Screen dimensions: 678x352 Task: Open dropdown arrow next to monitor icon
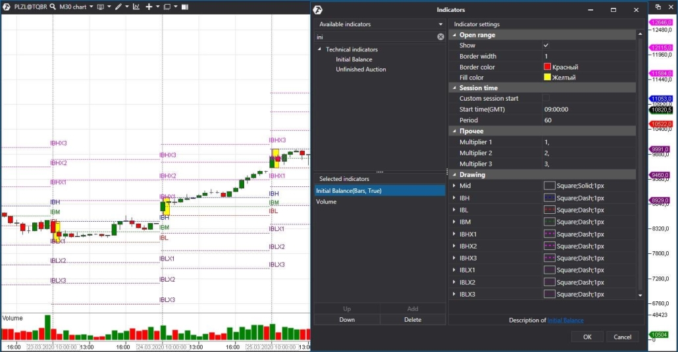(x=109, y=7)
